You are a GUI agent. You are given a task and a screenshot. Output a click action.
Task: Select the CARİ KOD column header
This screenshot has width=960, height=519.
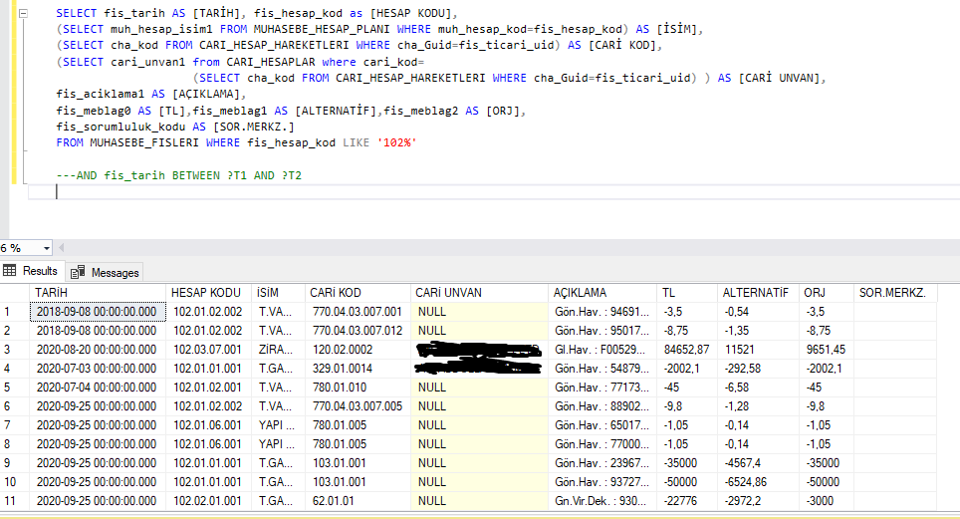tap(358, 293)
